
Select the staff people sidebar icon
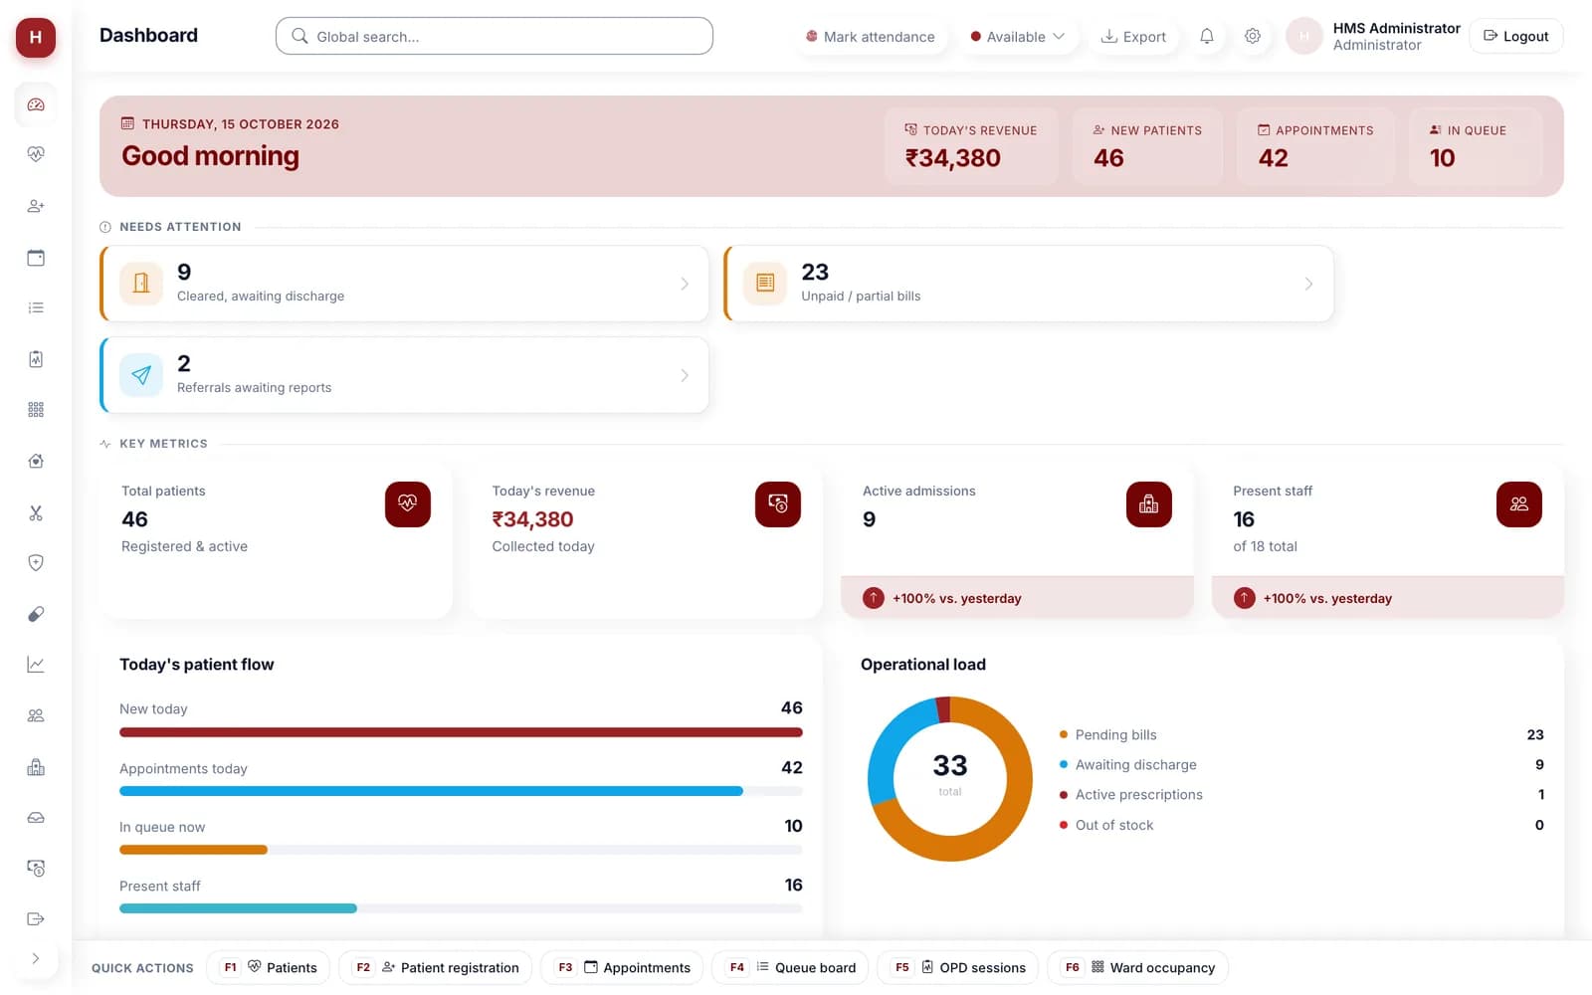point(36,715)
